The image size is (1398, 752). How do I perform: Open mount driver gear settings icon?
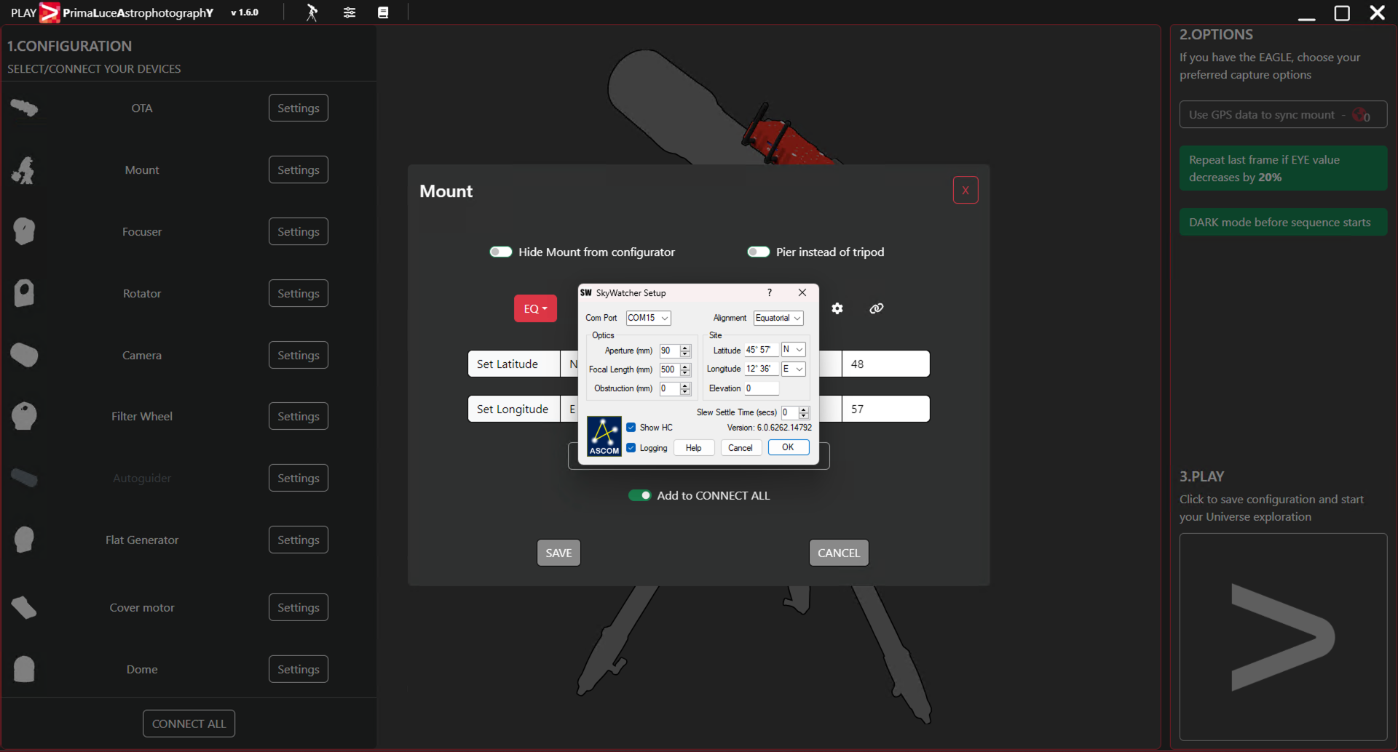coord(837,308)
